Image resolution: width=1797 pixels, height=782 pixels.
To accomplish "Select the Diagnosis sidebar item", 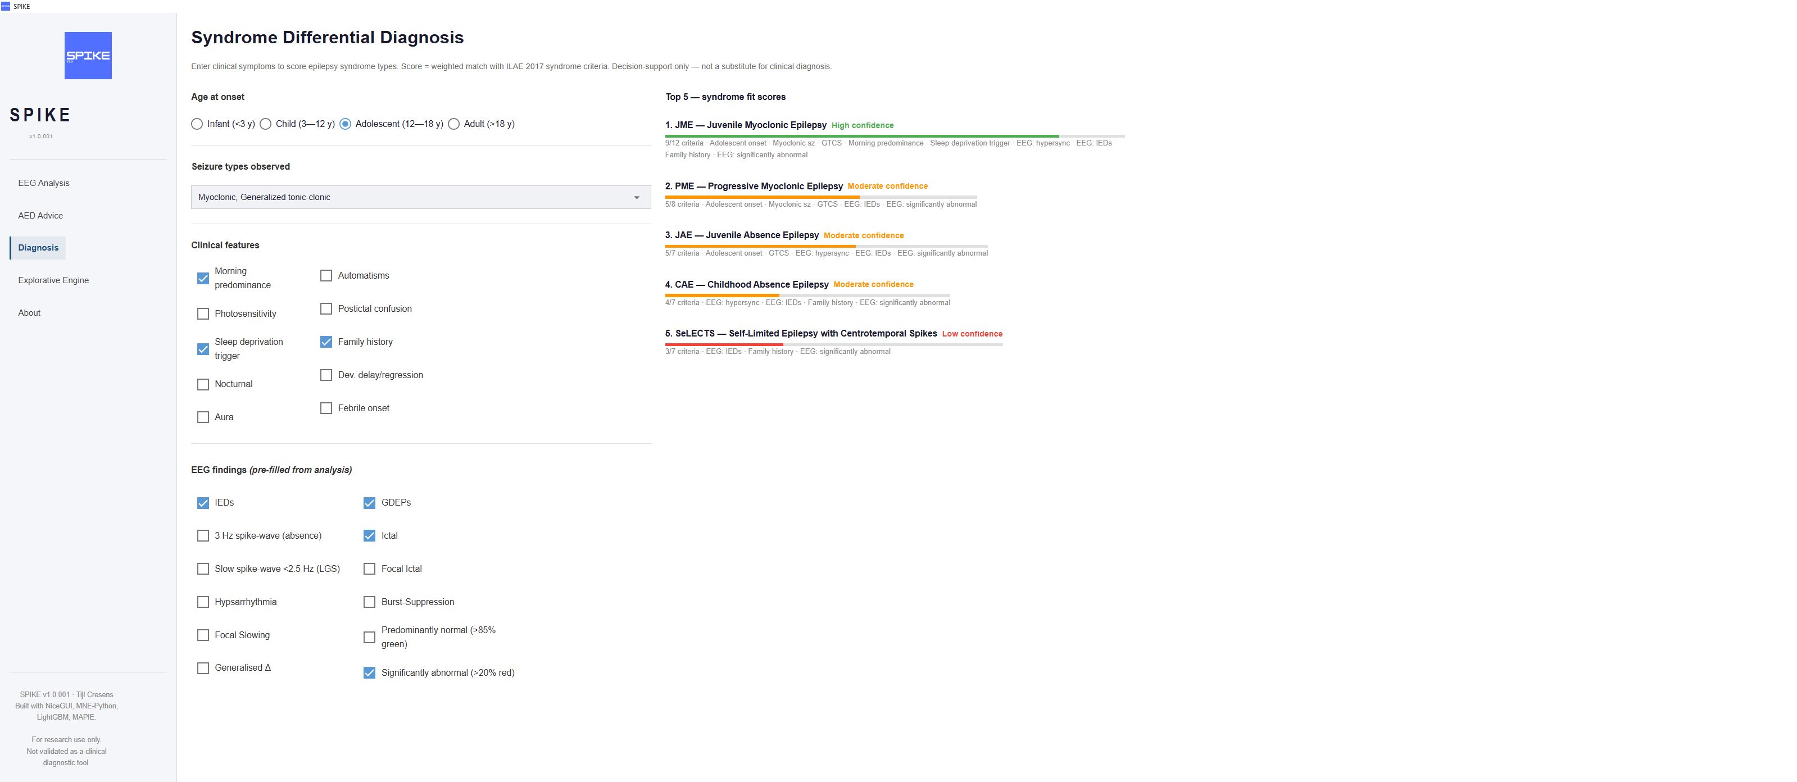I will tap(38, 248).
